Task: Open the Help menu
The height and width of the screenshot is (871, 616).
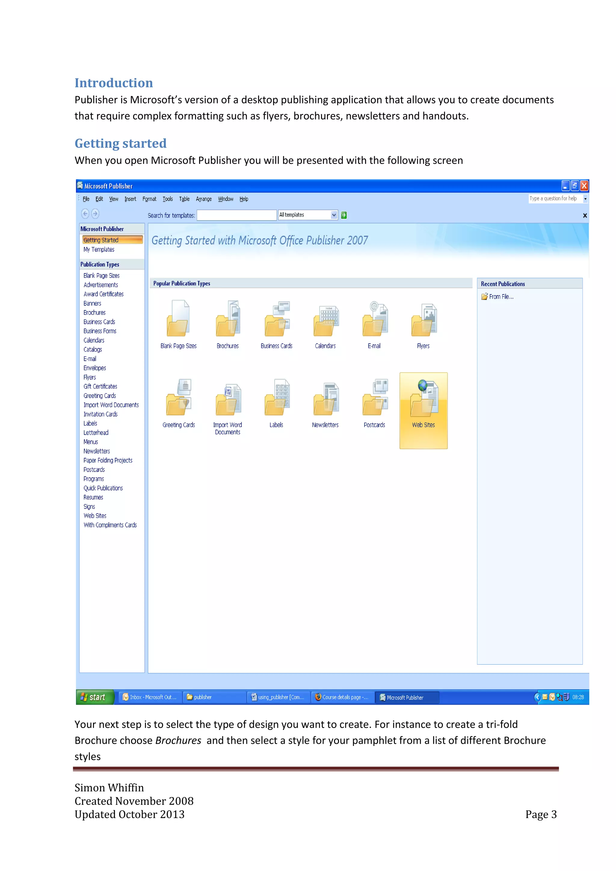Action: coord(244,199)
